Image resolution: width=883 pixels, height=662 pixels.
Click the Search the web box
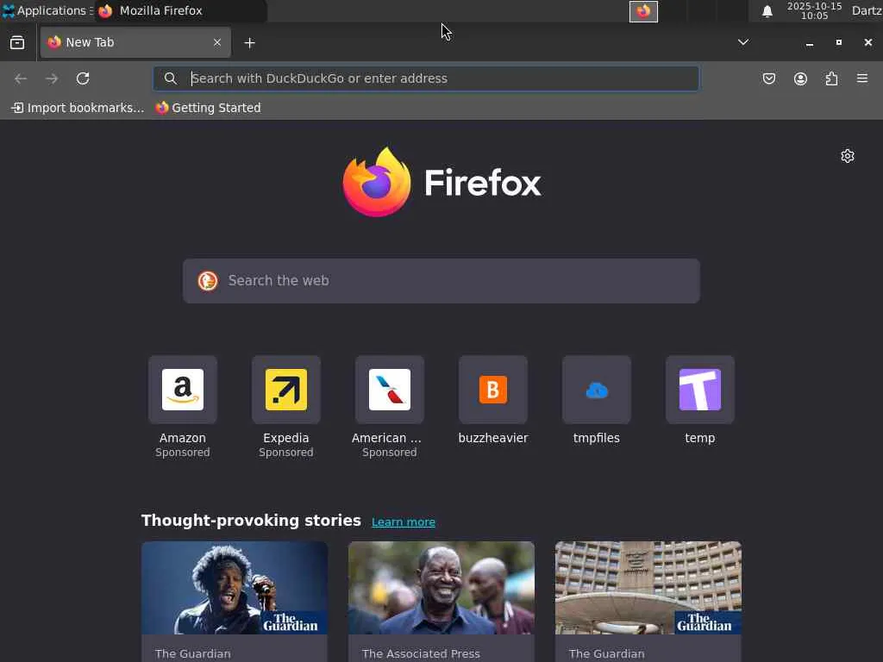[x=441, y=281]
